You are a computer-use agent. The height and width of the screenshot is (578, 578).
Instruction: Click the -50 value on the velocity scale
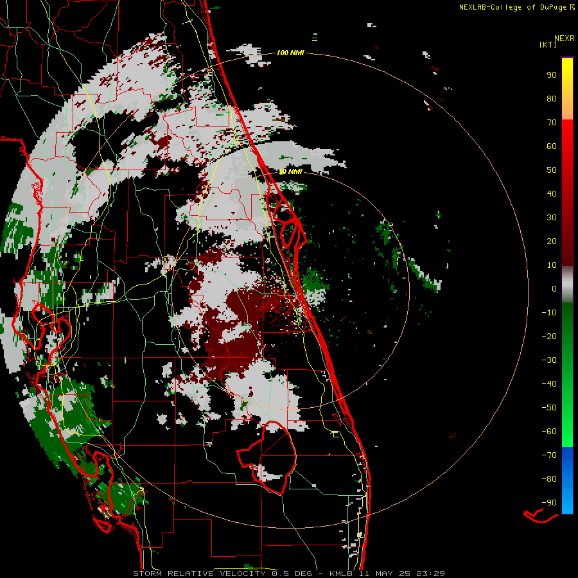(x=549, y=408)
